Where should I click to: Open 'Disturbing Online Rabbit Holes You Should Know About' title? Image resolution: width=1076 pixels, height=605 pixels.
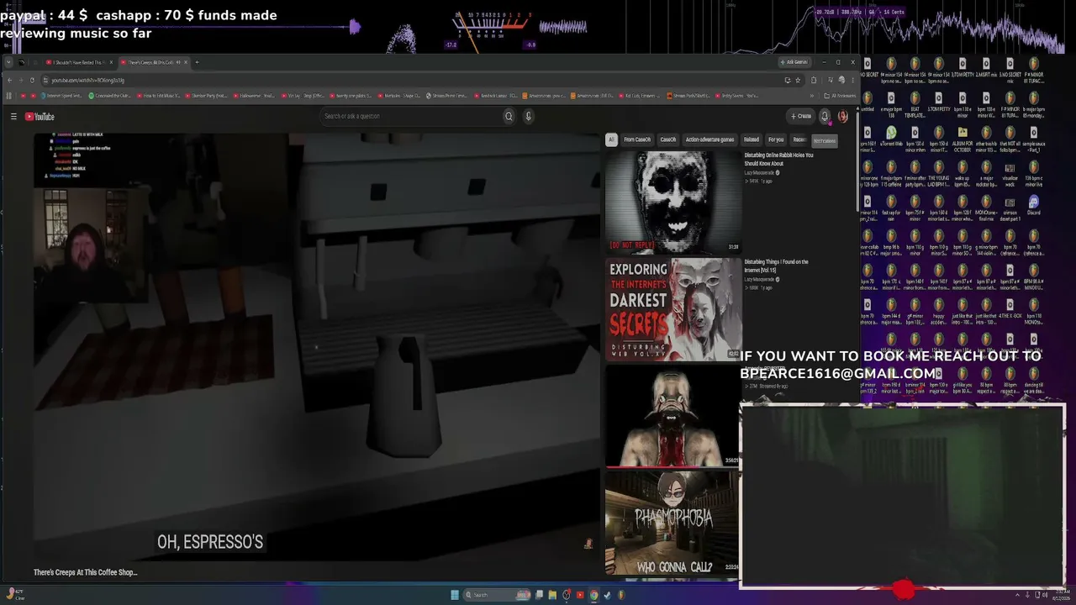tap(778, 160)
